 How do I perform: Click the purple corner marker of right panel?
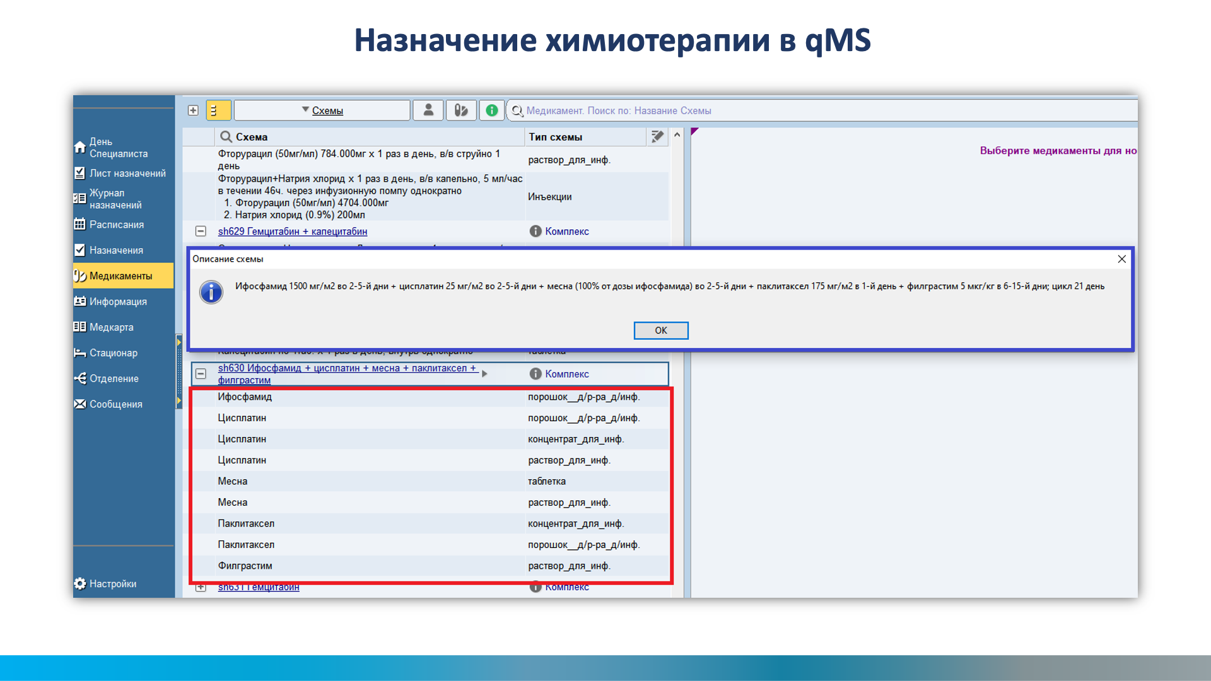coord(694,131)
